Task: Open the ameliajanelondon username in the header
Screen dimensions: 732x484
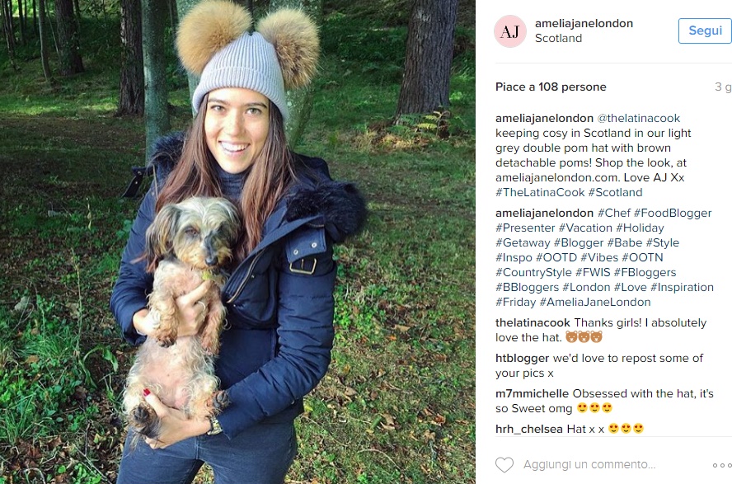Action: coord(584,23)
